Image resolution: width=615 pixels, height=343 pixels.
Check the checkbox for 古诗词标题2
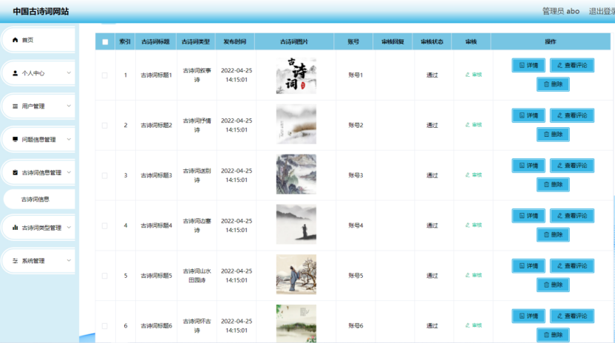pos(105,125)
